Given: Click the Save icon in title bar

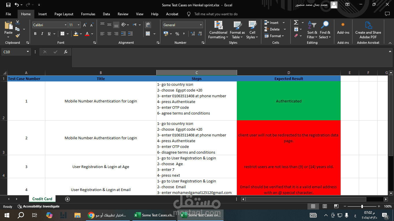Looking at the screenshot, I should coord(8,5).
